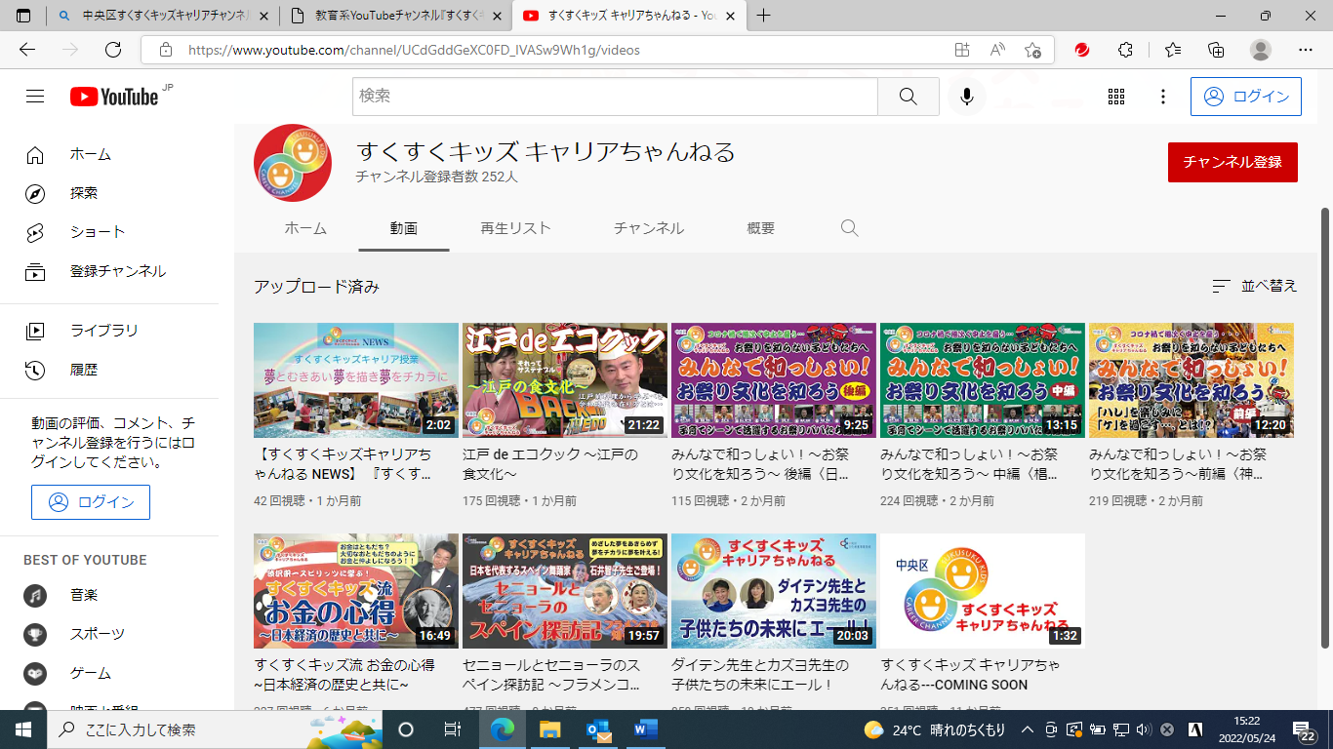Open Outlook from the taskbar
The height and width of the screenshot is (749, 1333).
[x=598, y=729]
